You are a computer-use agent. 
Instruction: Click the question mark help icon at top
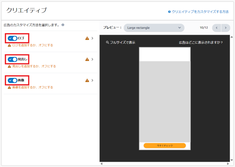pyautogui.click(x=169, y=12)
